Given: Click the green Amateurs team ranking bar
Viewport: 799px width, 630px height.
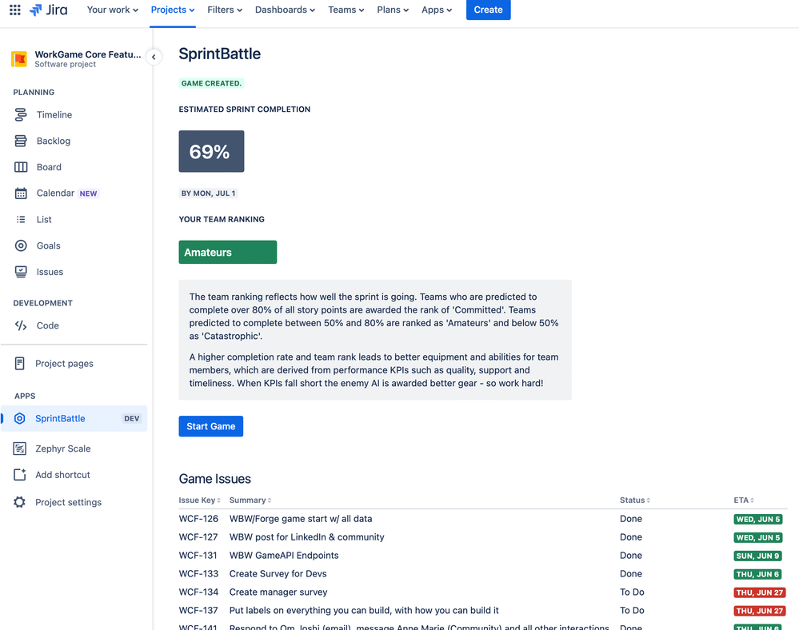Looking at the screenshot, I should coord(228,252).
